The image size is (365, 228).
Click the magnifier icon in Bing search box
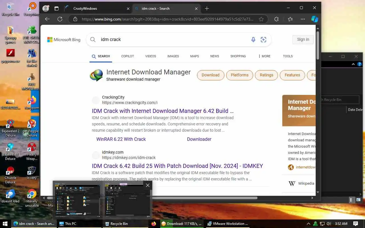click(93, 40)
